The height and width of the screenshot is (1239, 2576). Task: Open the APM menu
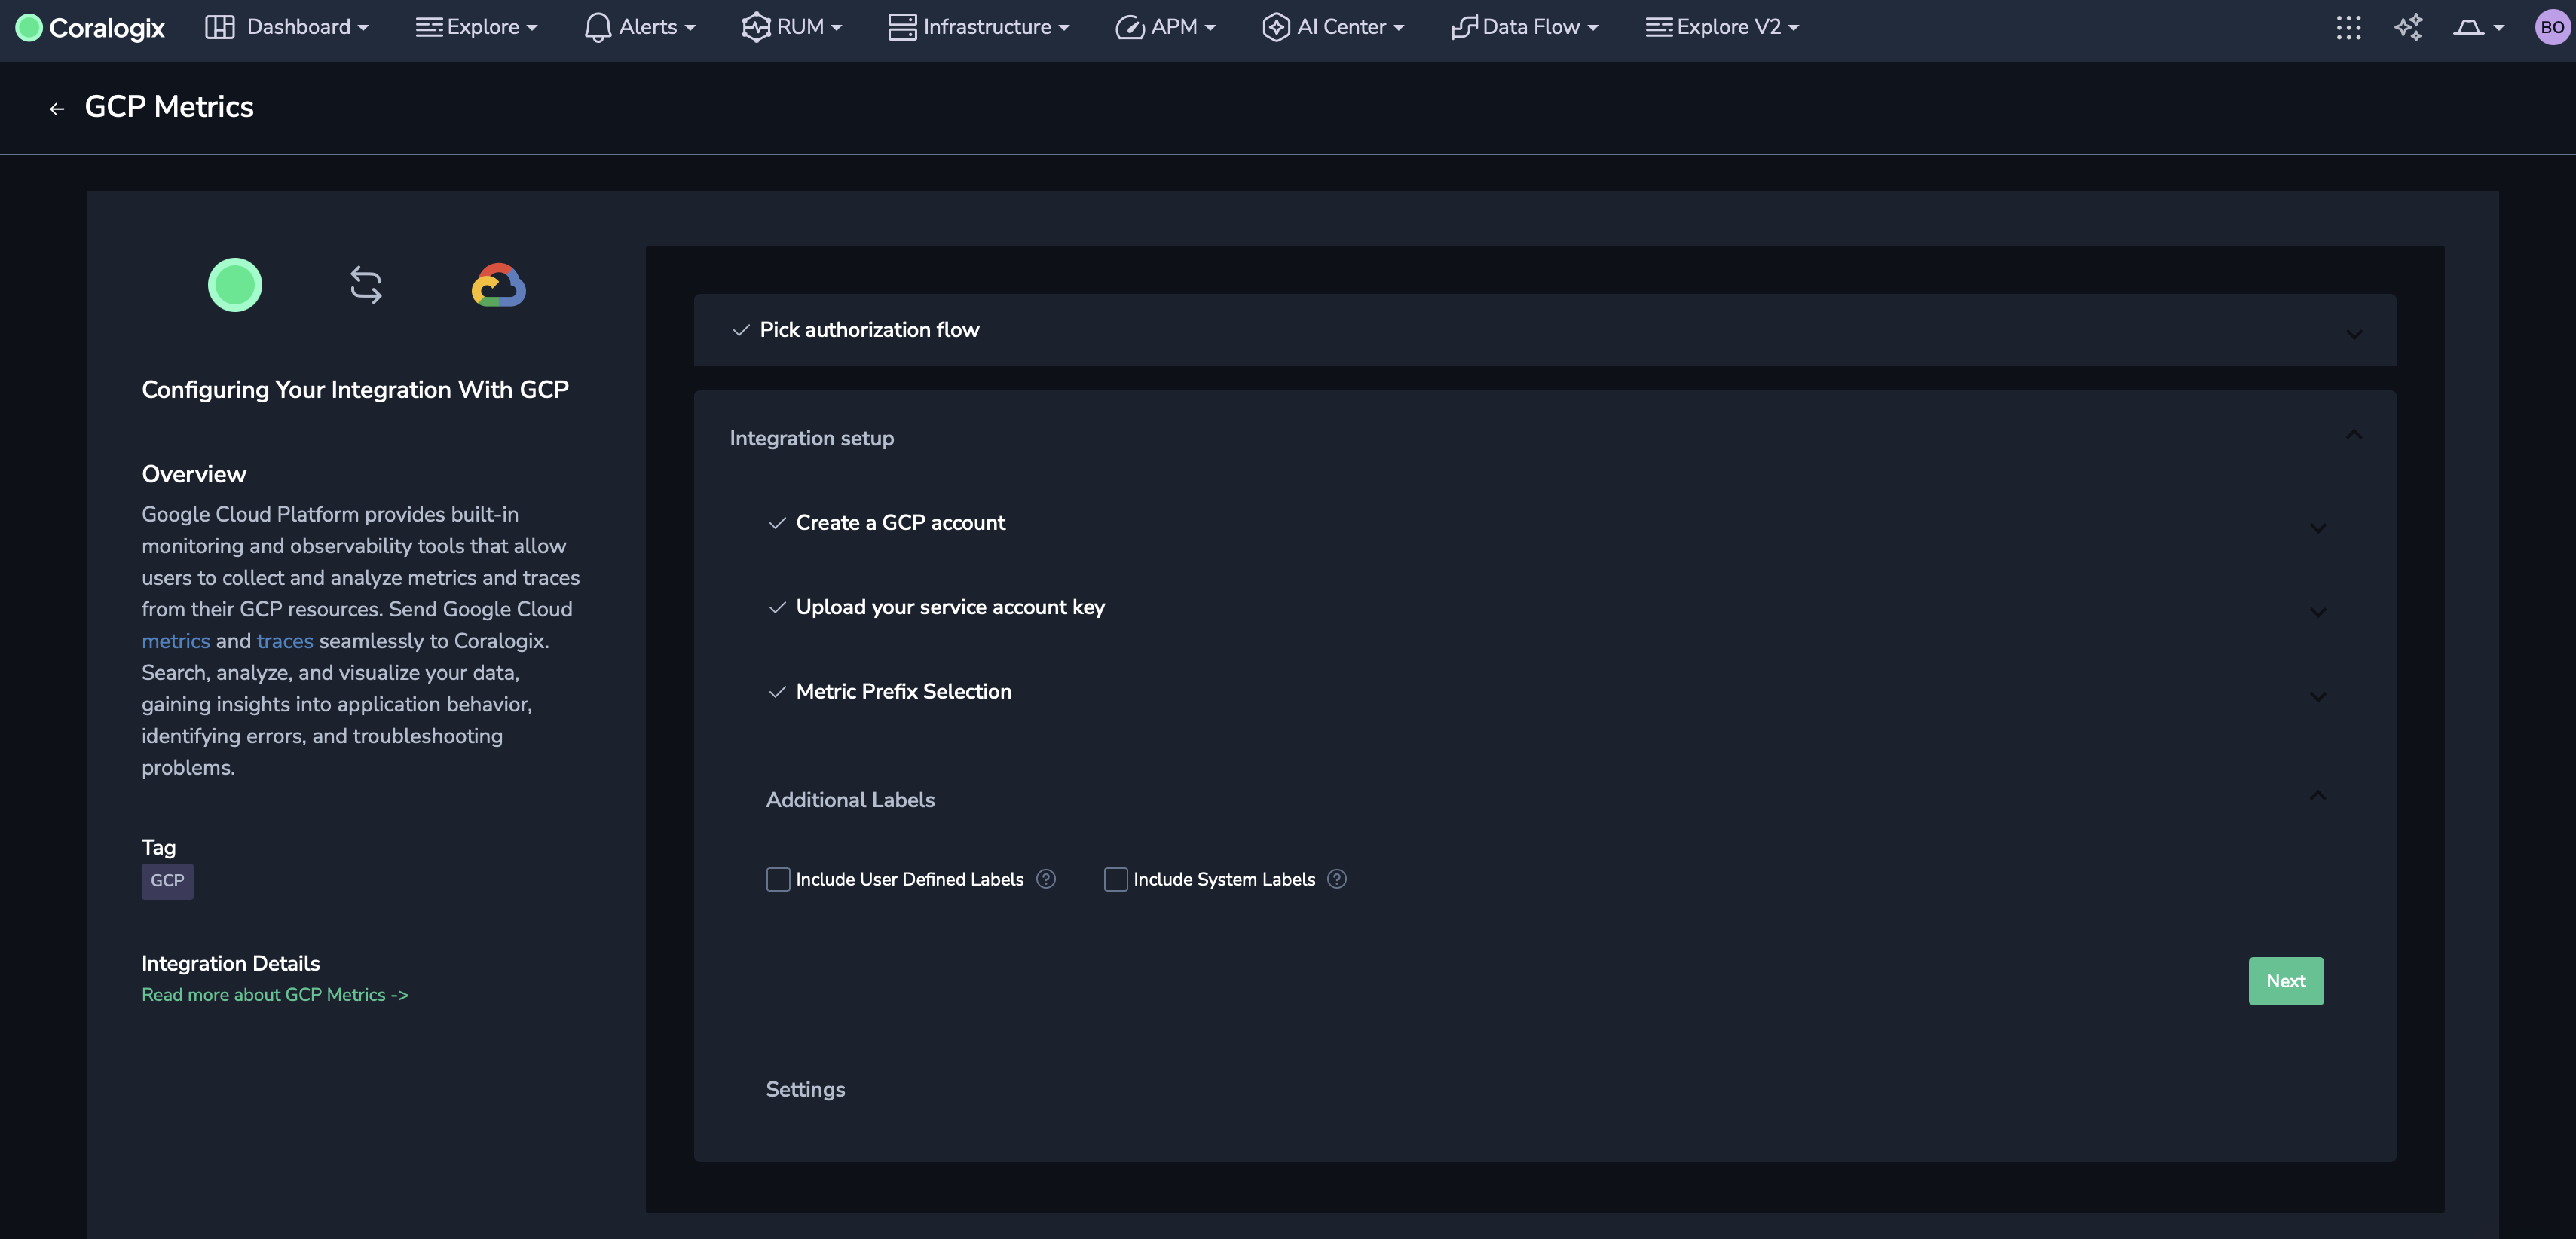[x=1166, y=27]
